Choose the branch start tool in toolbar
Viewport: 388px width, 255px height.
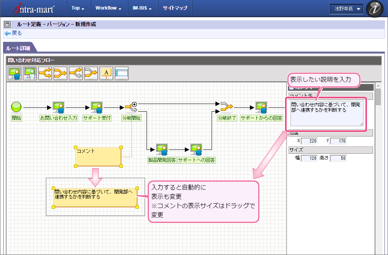[45, 73]
